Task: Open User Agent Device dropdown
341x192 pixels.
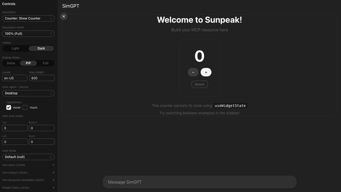Action: coord(28,93)
